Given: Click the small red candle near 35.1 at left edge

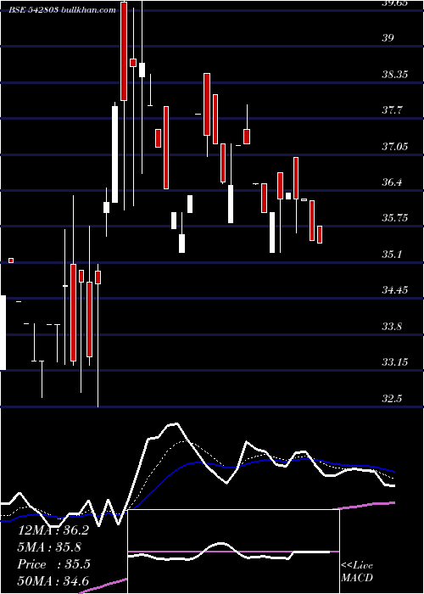Looking at the screenshot, I should [11, 261].
